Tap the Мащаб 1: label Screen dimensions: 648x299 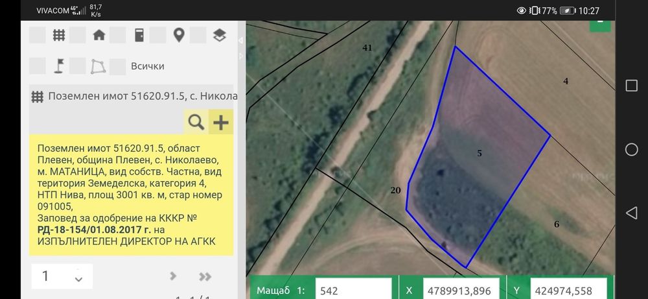[281, 291]
